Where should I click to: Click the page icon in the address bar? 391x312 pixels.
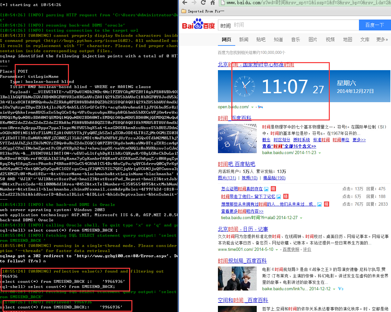tap(222, 3)
